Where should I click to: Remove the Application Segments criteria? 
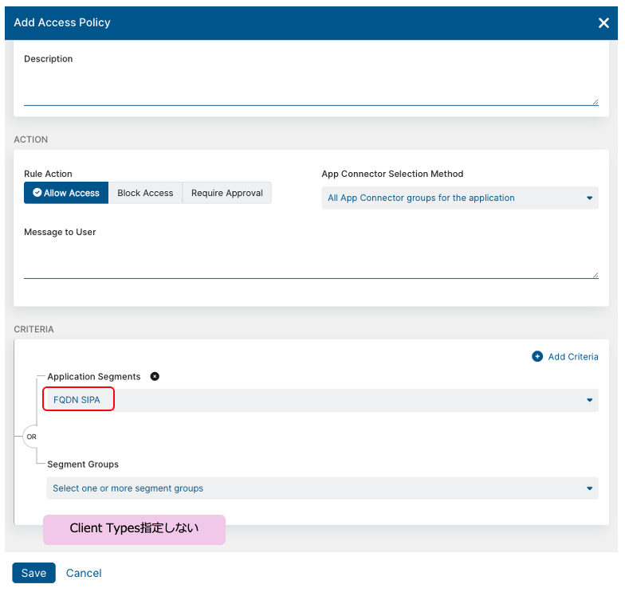155,376
